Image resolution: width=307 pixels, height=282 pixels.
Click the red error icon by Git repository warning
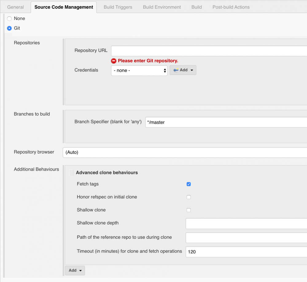tap(114, 61)
